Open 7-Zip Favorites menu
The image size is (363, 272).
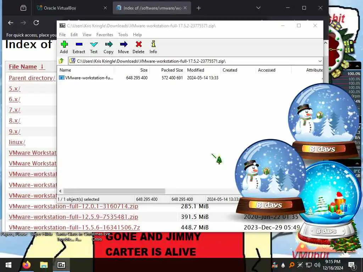click(x=105, y=35)
